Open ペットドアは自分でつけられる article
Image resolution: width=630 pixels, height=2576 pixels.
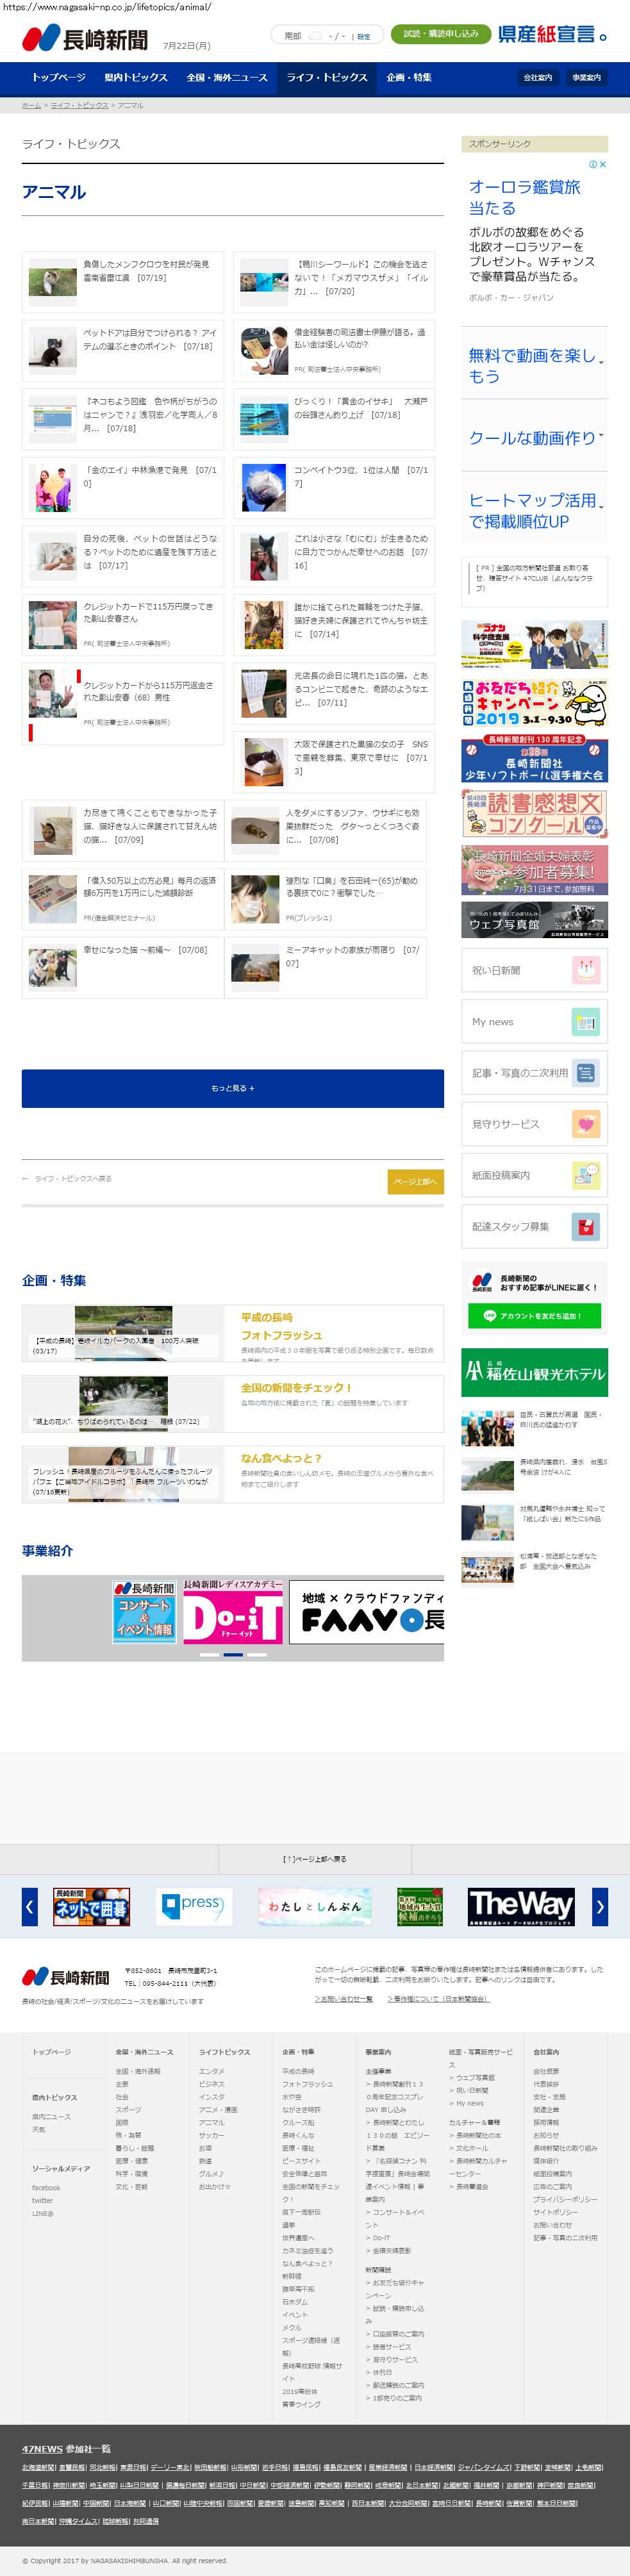tap(123, 350)
